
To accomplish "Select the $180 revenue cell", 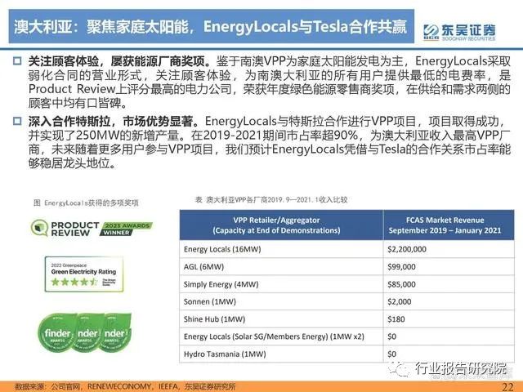I will point(449,319).
